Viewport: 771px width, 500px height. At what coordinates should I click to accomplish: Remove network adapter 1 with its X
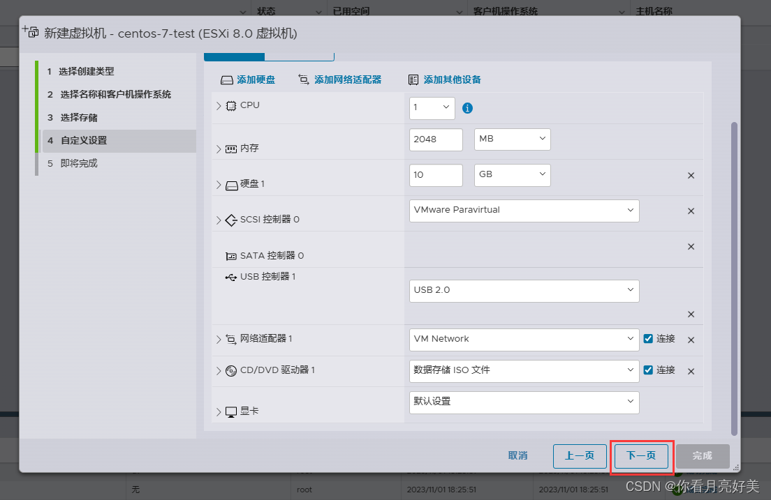(x=691, y=340)
